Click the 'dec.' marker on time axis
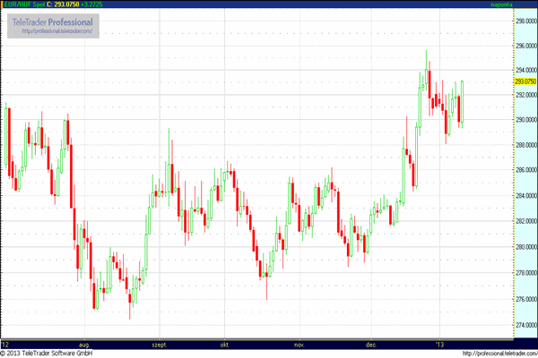 click(370, 343)
